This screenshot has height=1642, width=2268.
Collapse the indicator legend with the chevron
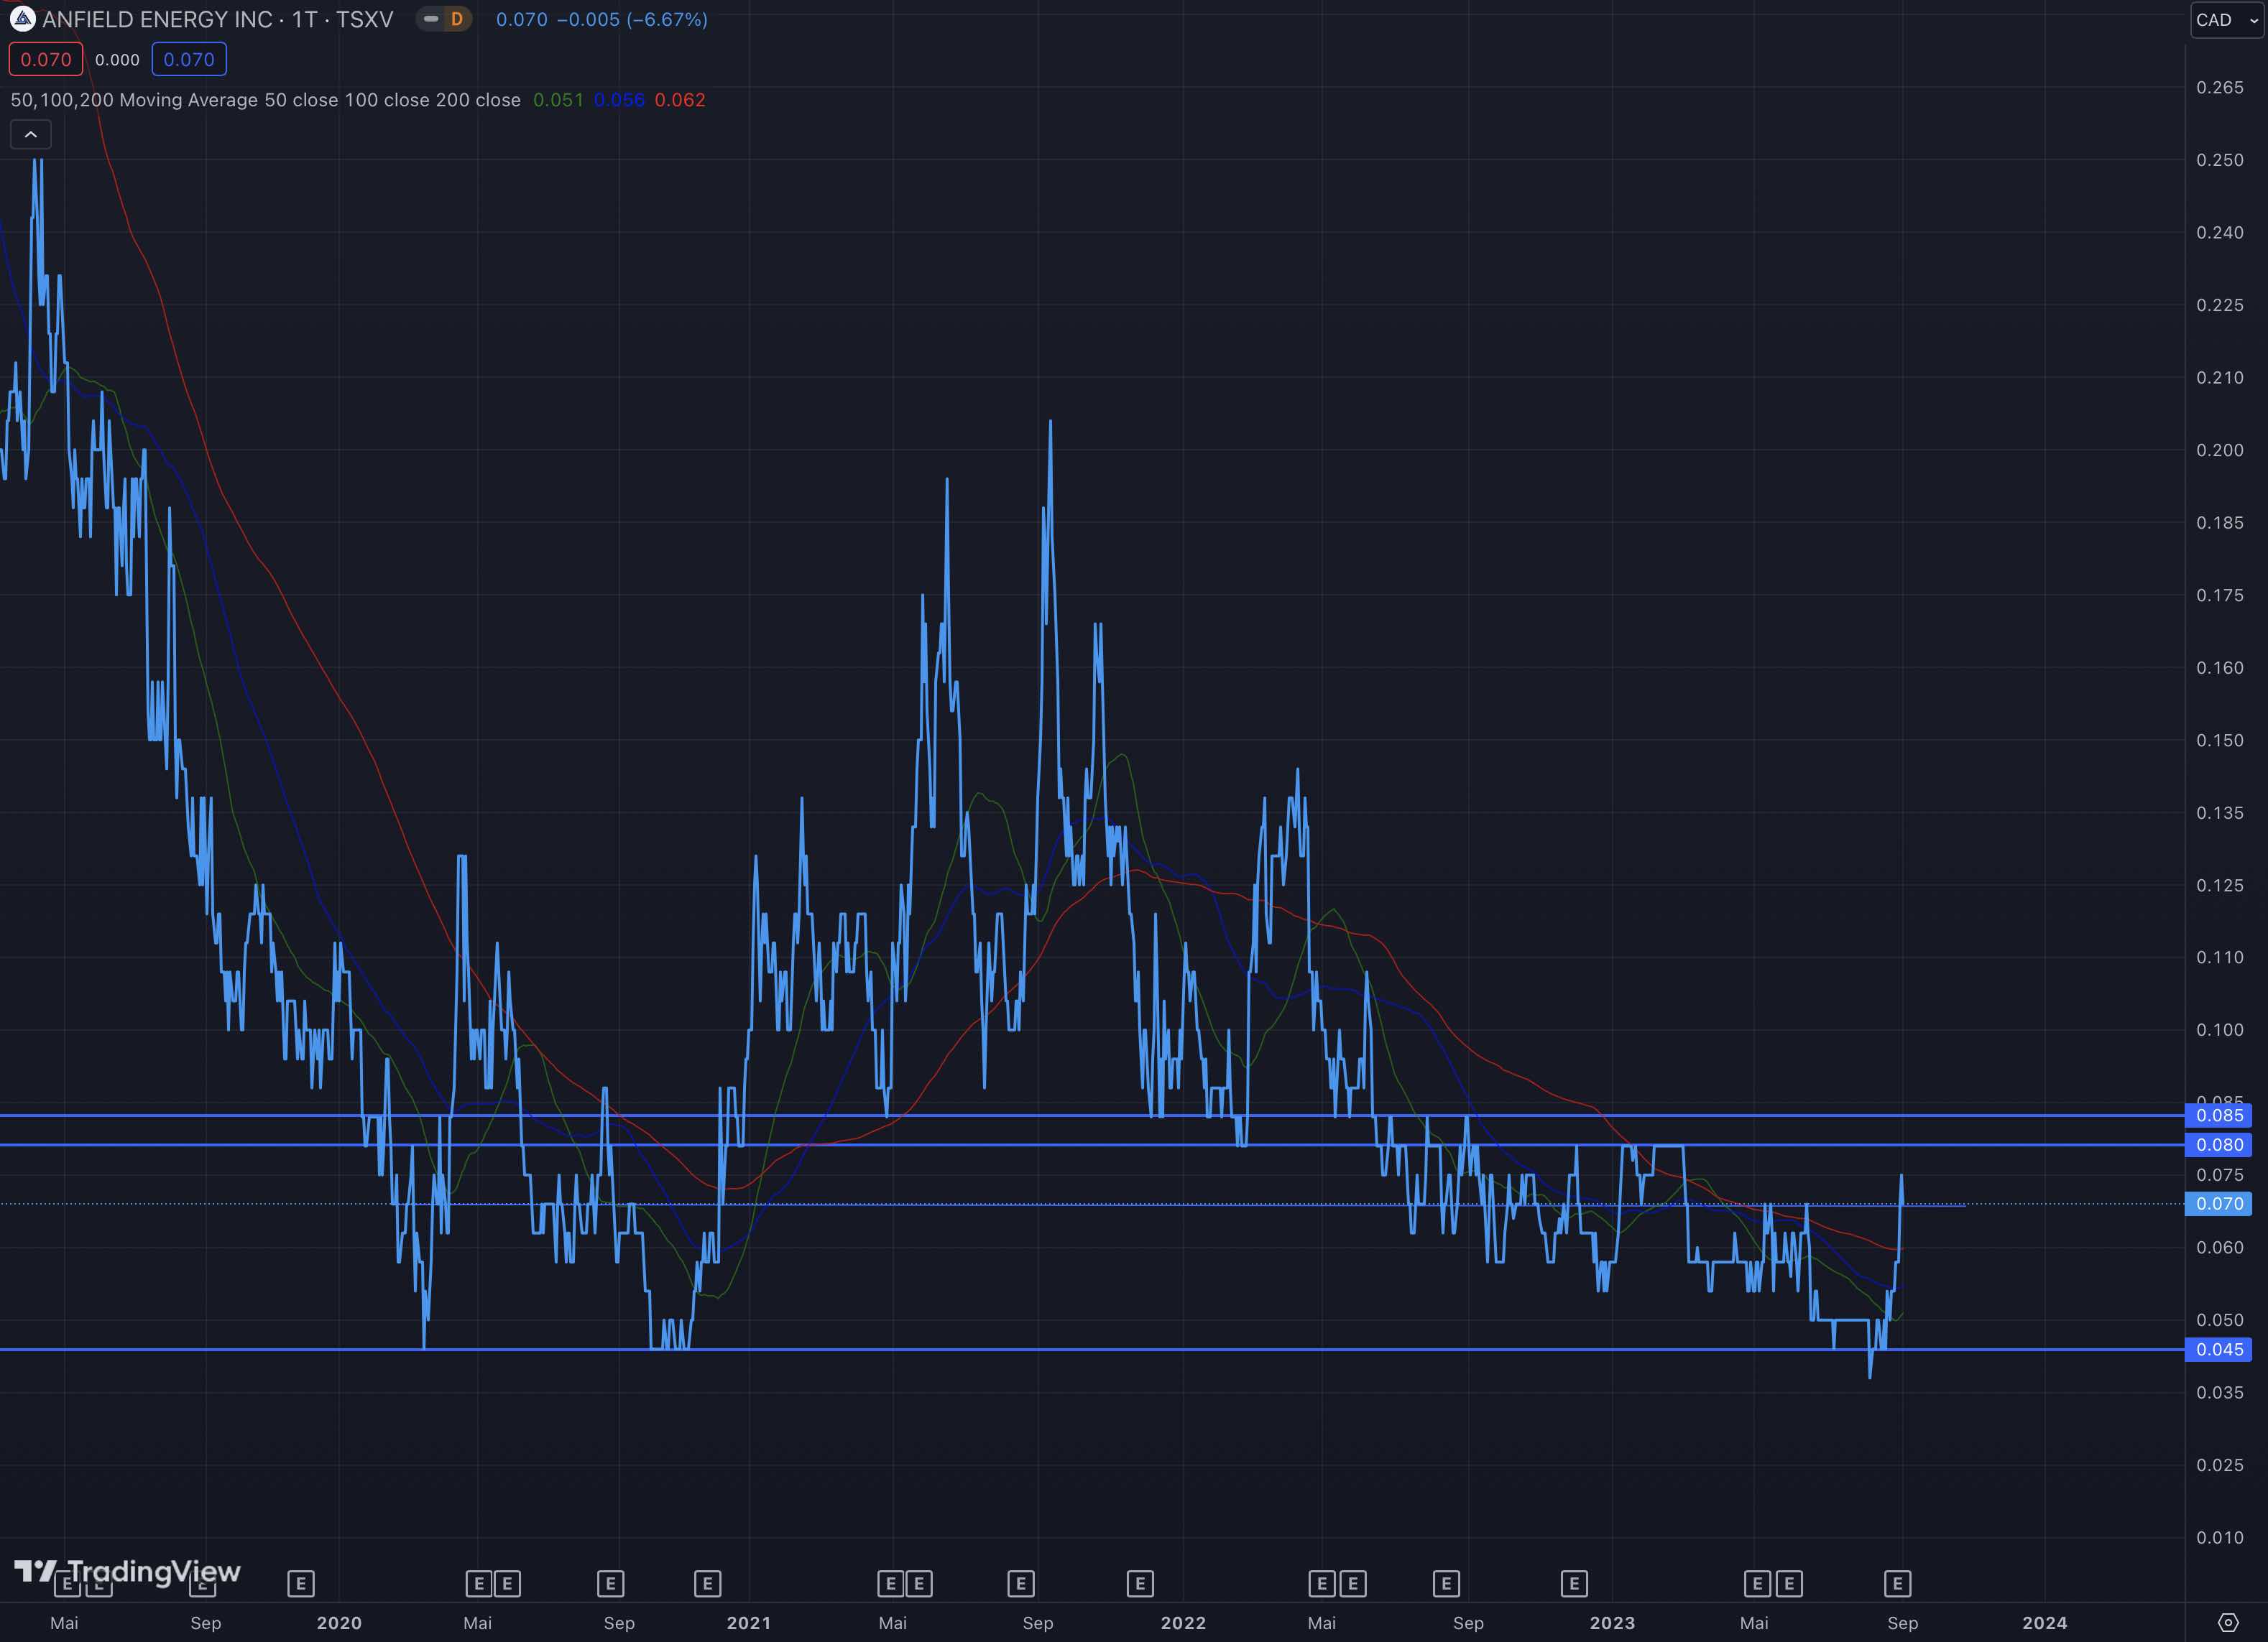[31, 134]
